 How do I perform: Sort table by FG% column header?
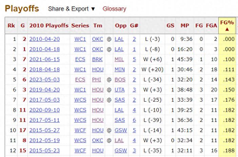(x=227, y=25)
